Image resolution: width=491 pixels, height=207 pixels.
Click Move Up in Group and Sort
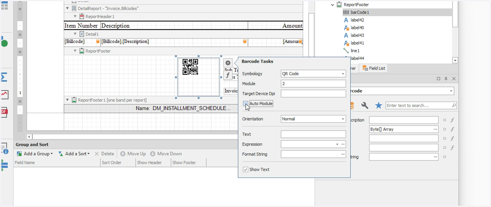[x=133, y=154]
